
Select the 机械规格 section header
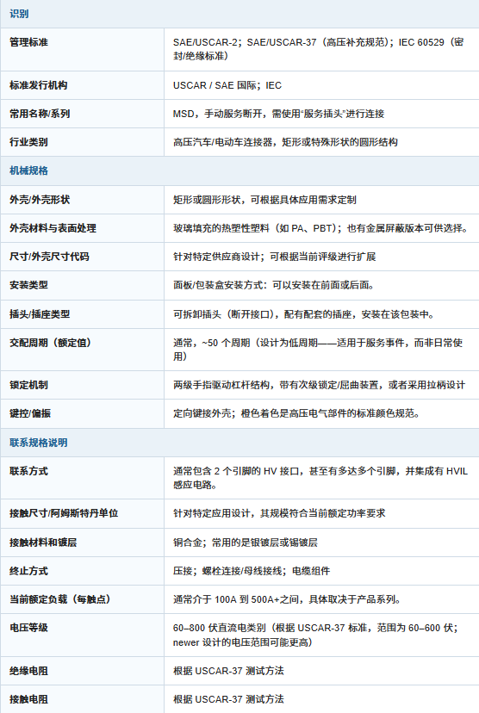(x=28, y=170)
